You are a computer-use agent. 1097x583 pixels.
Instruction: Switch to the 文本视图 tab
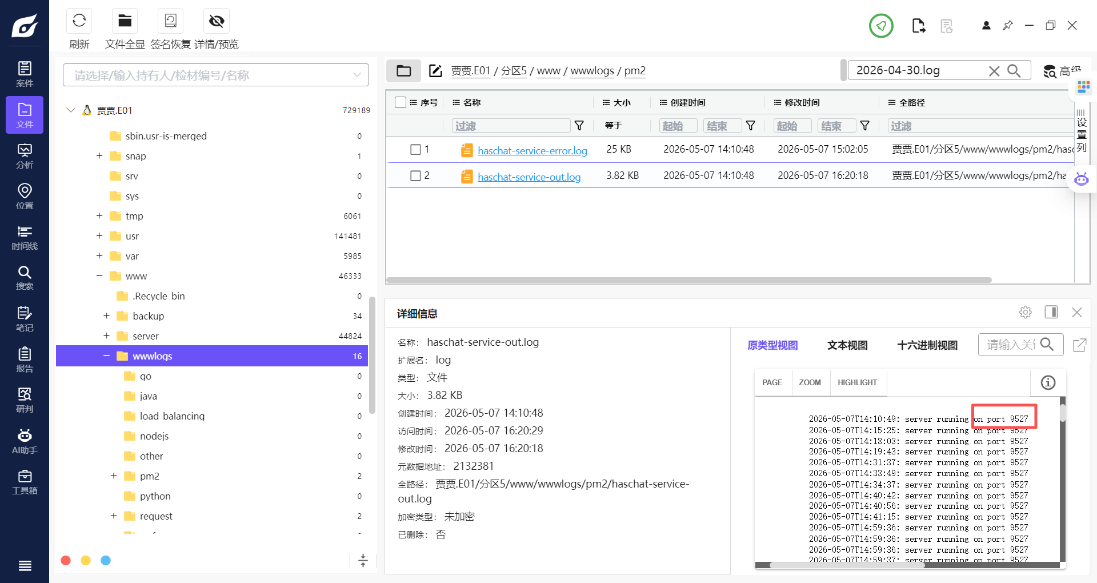click(847, 345)
